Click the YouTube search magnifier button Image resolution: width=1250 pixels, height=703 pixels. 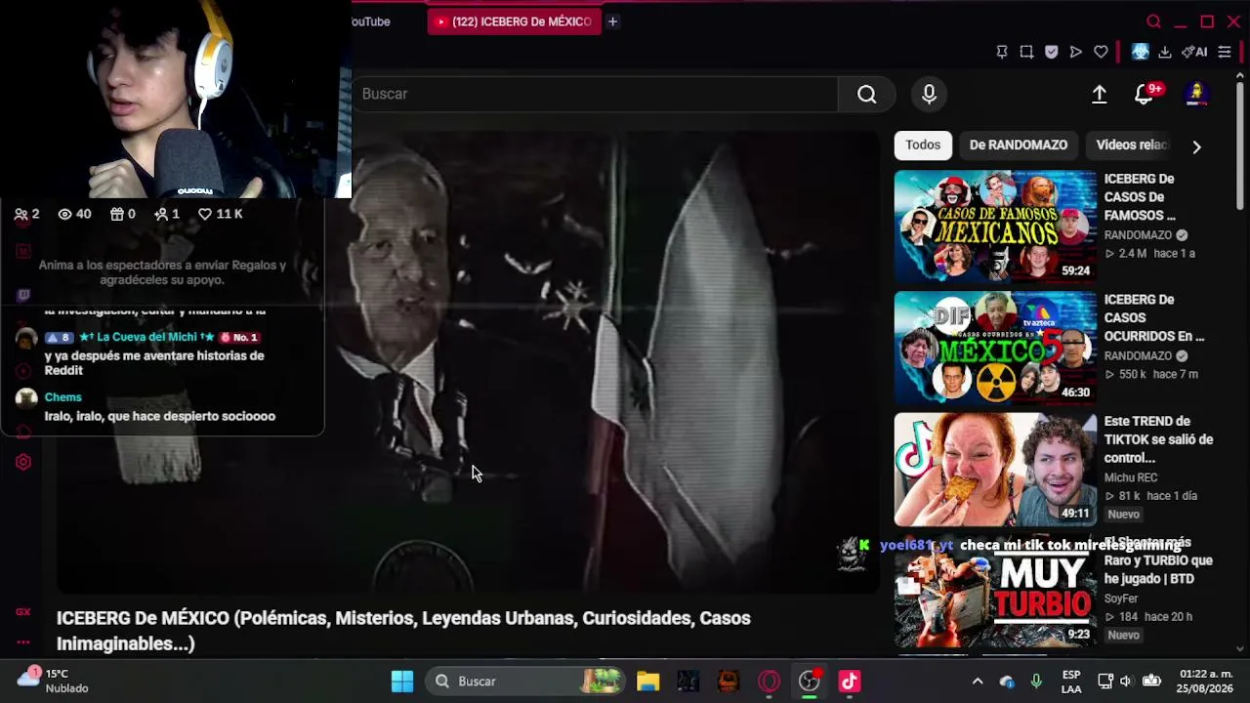pyautogui.click(x=867, y=94)
